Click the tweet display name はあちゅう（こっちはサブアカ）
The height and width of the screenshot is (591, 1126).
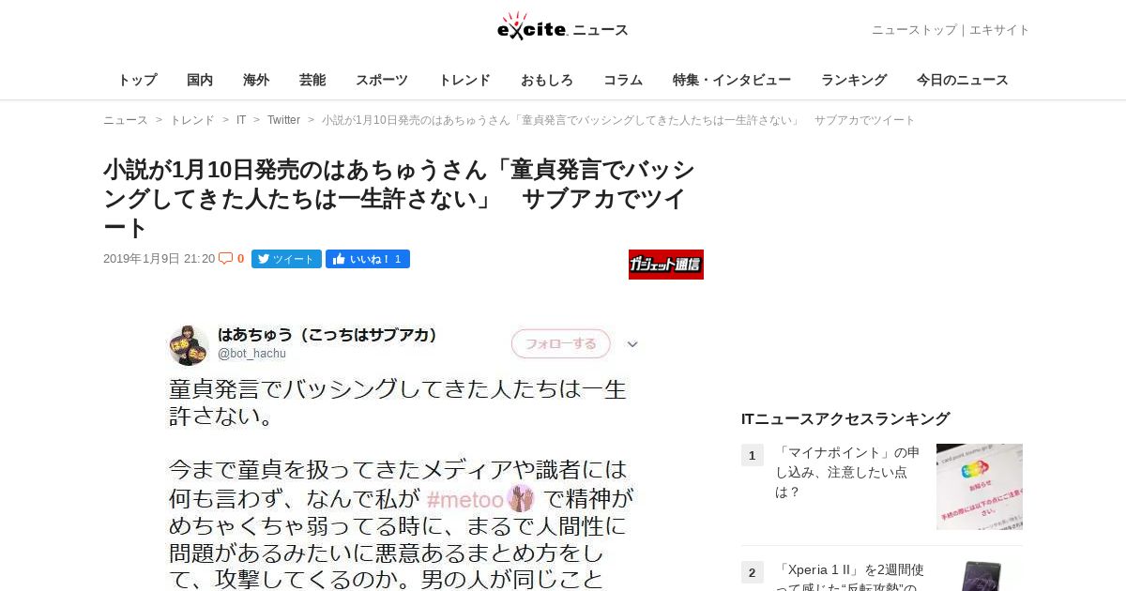pos(330,335)
